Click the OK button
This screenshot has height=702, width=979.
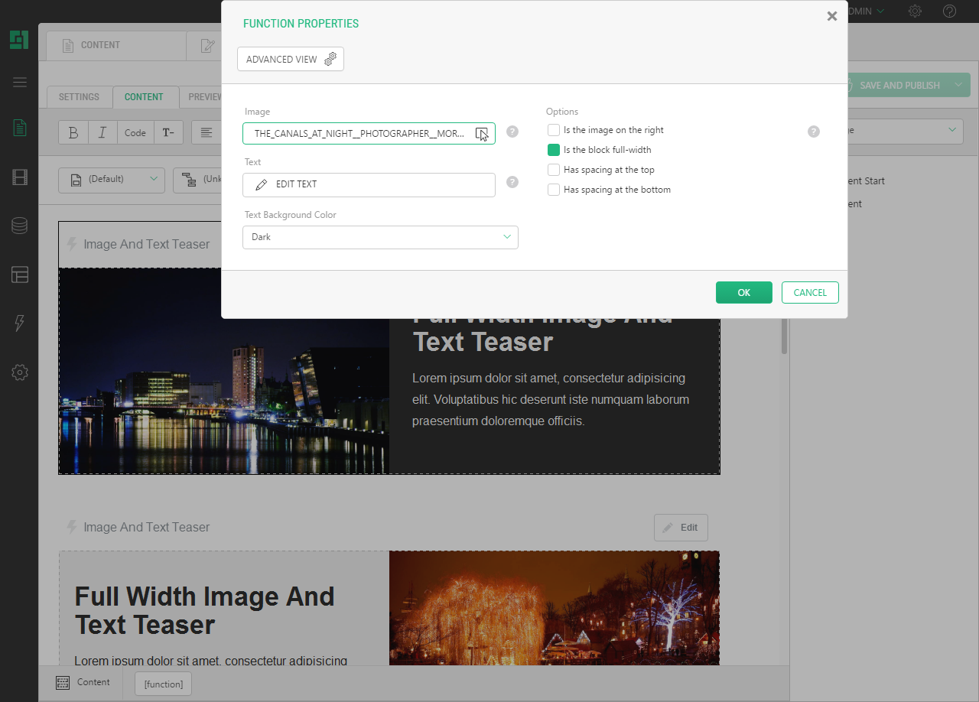click(x=743, y=293)
